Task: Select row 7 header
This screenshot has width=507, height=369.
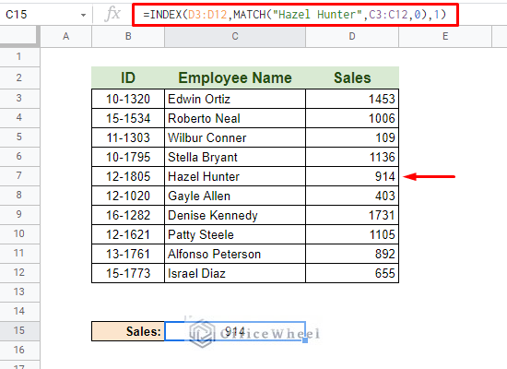Action: [x=19, y=176]
